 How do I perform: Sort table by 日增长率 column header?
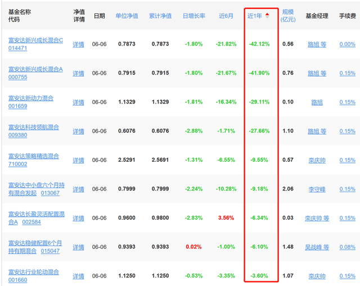click(193, 16)
